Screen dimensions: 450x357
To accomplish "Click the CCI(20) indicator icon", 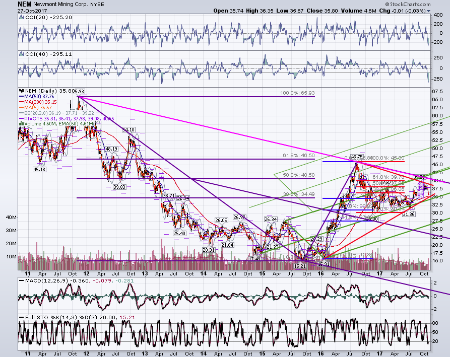I will [21, 18].
